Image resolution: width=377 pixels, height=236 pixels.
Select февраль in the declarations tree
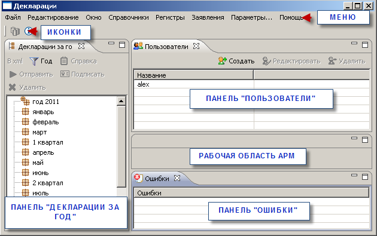(45, 122)
